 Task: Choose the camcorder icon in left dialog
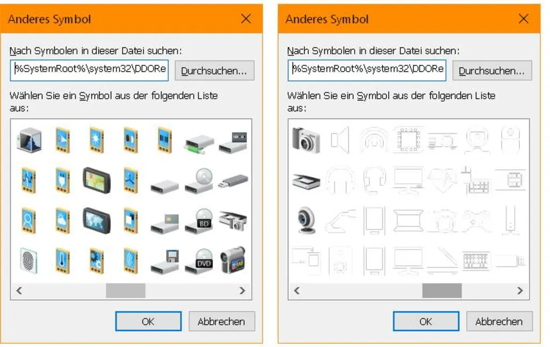(x=233, y=261)
